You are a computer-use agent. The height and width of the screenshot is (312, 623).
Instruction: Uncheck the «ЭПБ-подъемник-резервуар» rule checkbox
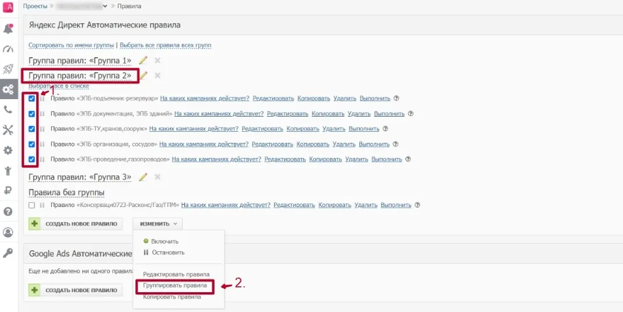pos(32,99)
